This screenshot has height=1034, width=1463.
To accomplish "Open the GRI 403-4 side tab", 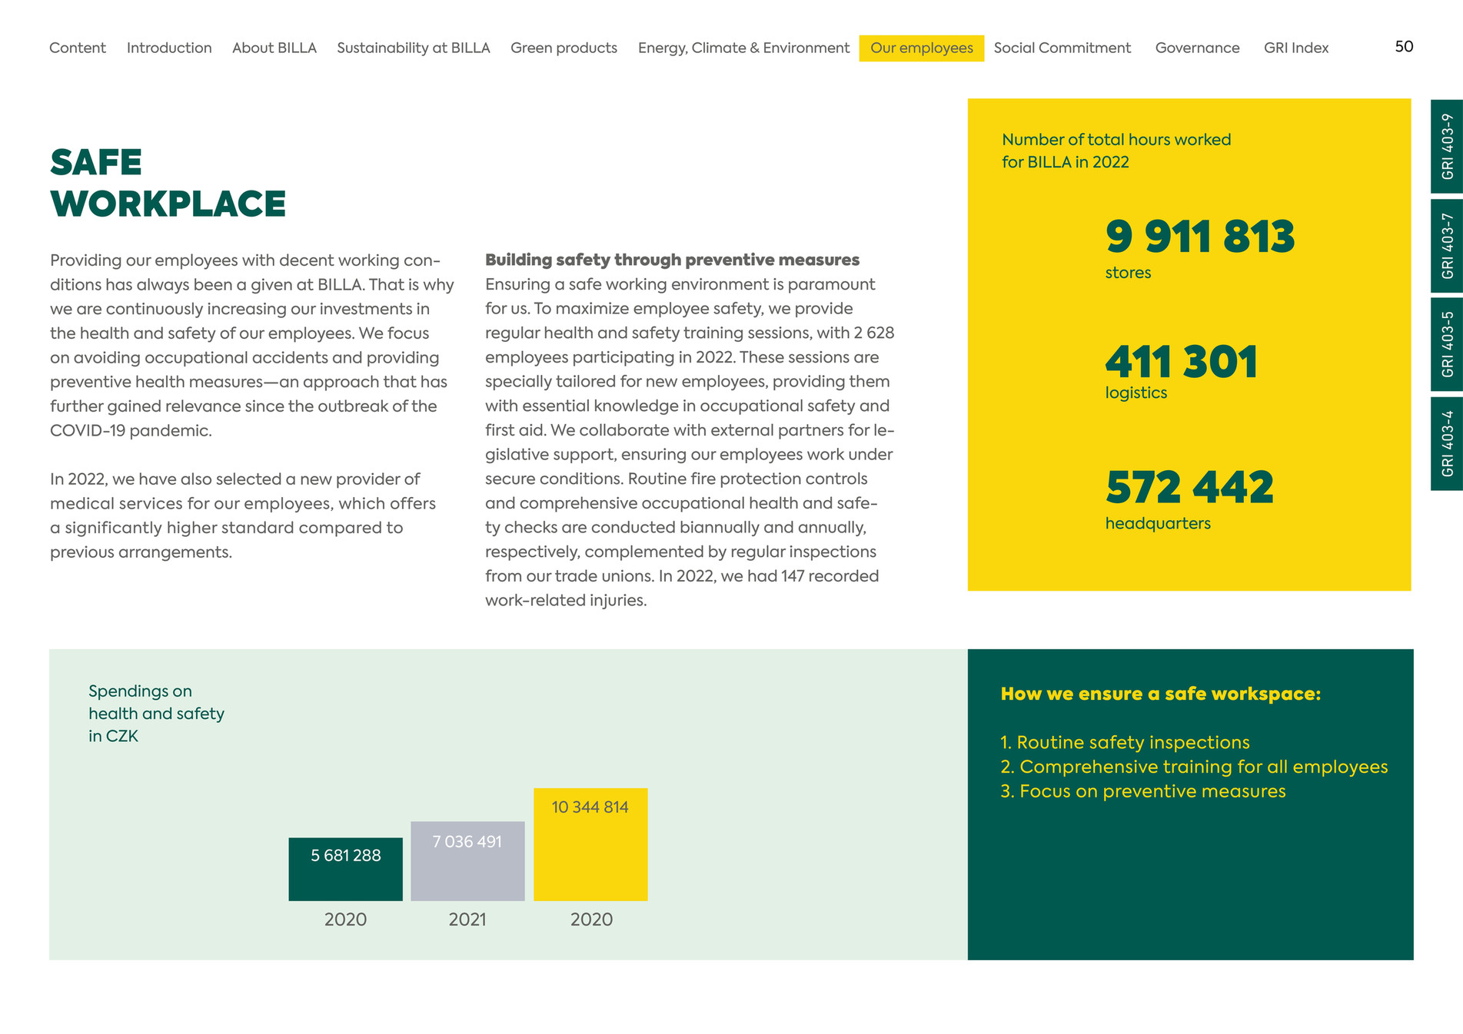I will point(1447,443).
